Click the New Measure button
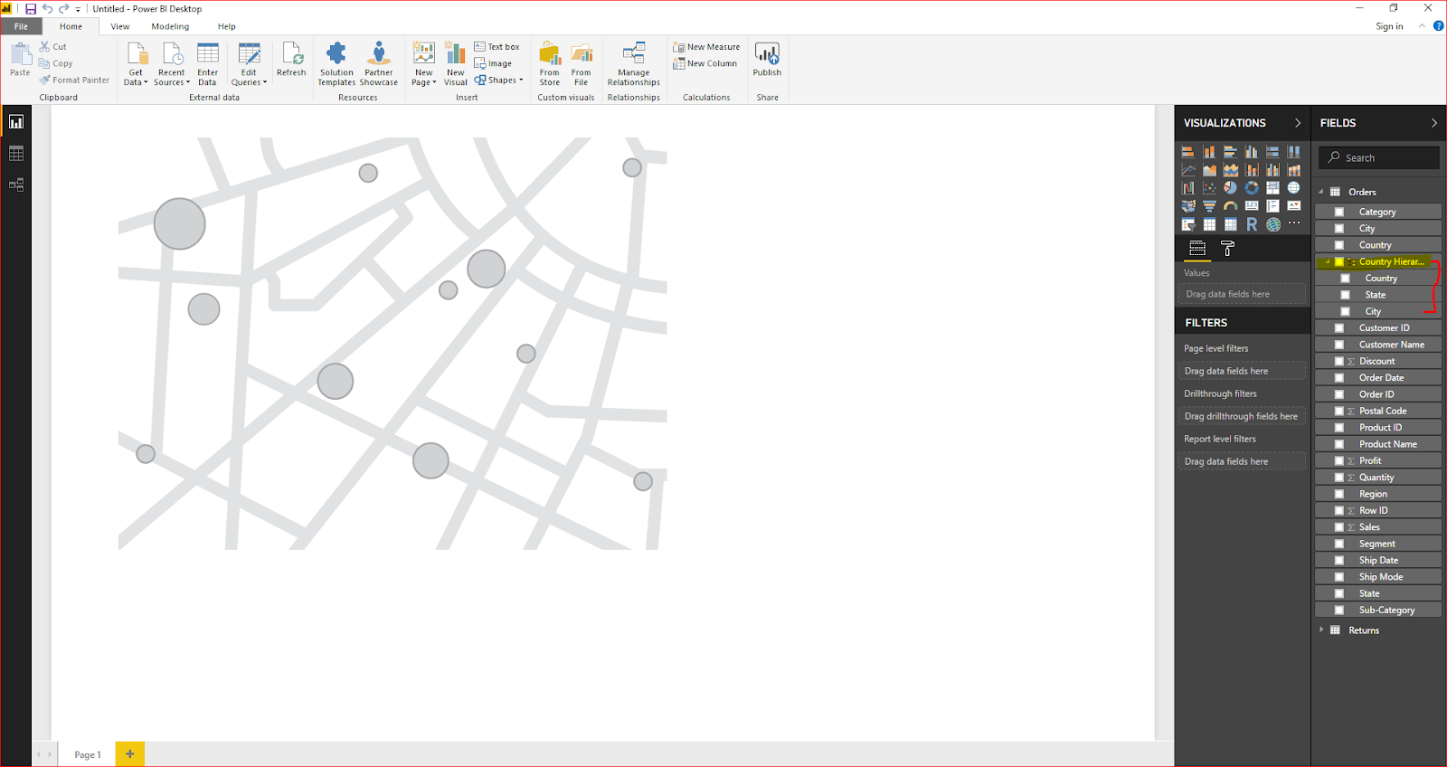The image size is (1447, 767). (x=706, y=47)
